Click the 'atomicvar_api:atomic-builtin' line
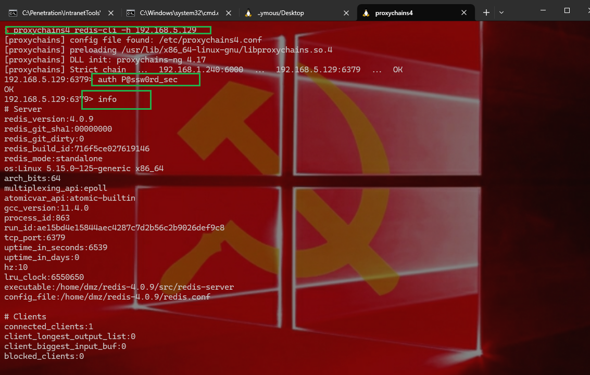590x375 pixels. (x=70, y=198)
